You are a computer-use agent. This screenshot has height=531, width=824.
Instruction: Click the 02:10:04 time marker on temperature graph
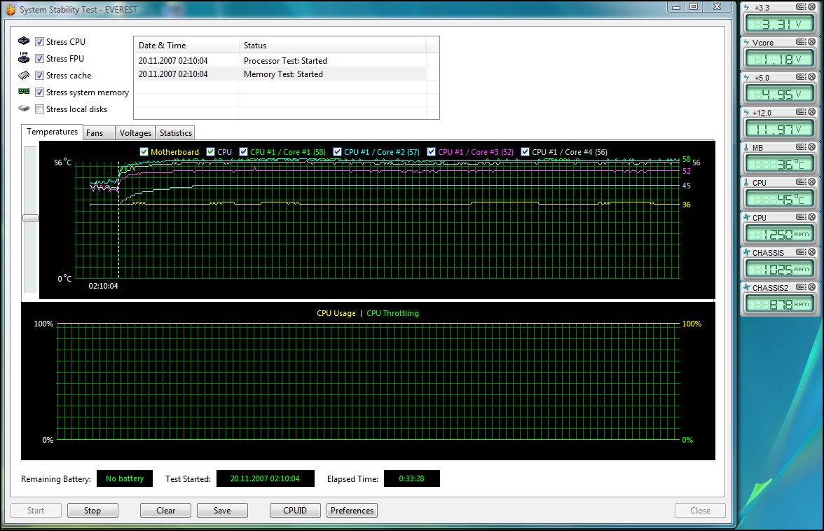[x=103, y=286]
